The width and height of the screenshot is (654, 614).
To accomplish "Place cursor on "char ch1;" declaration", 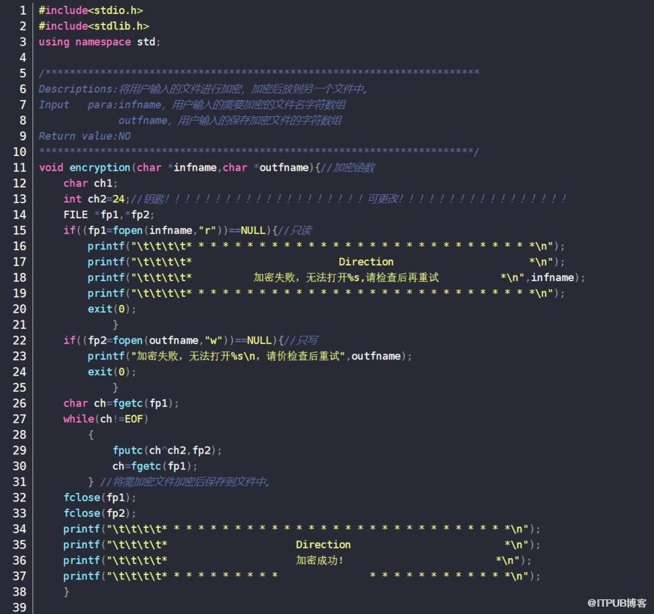I will 90,183.
